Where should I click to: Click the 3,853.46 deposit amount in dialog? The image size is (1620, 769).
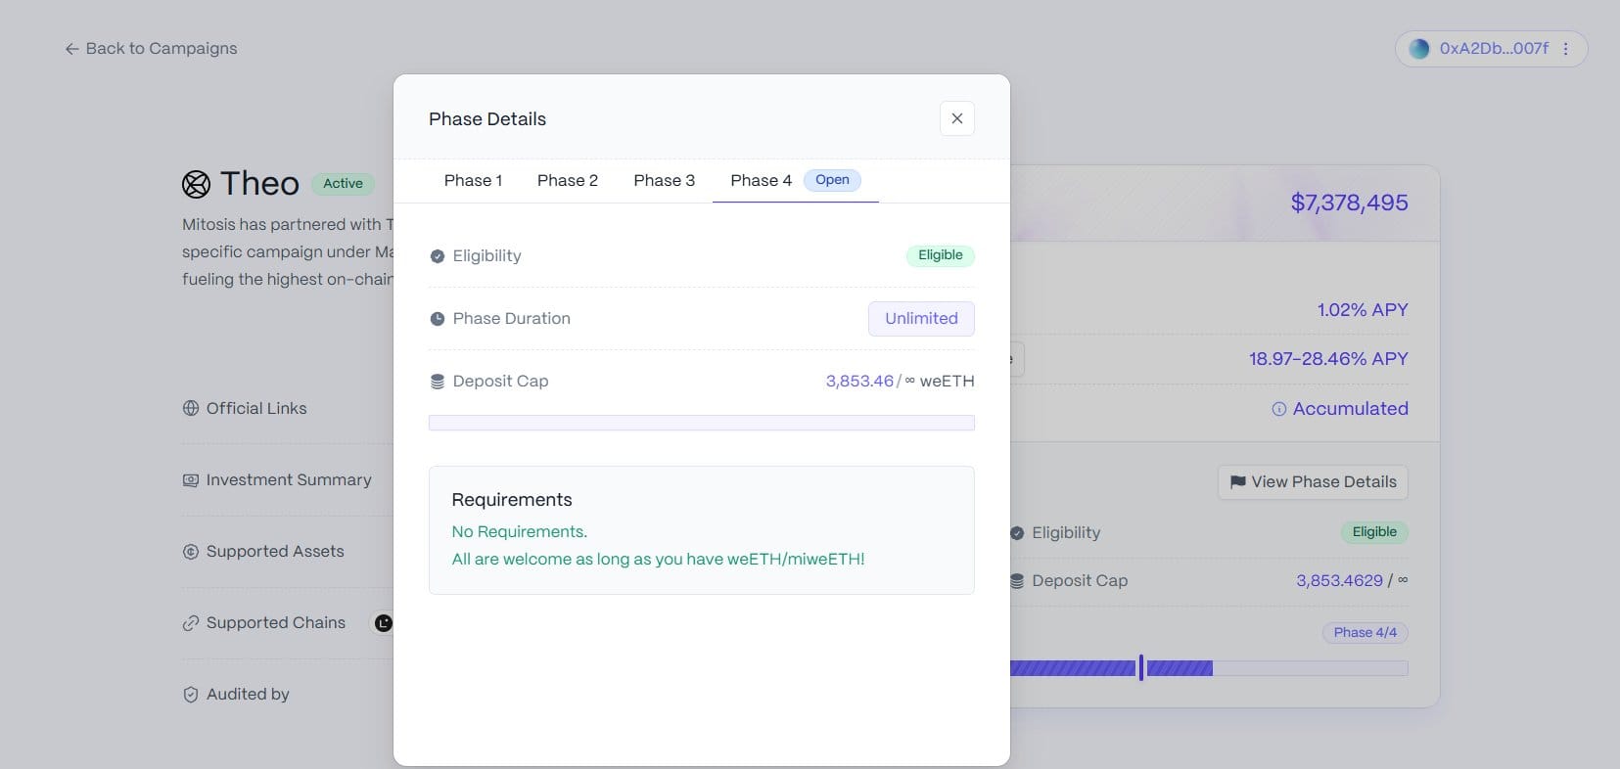point(859,382)
